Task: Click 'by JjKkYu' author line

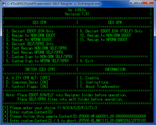Action: tap(77, 10)
